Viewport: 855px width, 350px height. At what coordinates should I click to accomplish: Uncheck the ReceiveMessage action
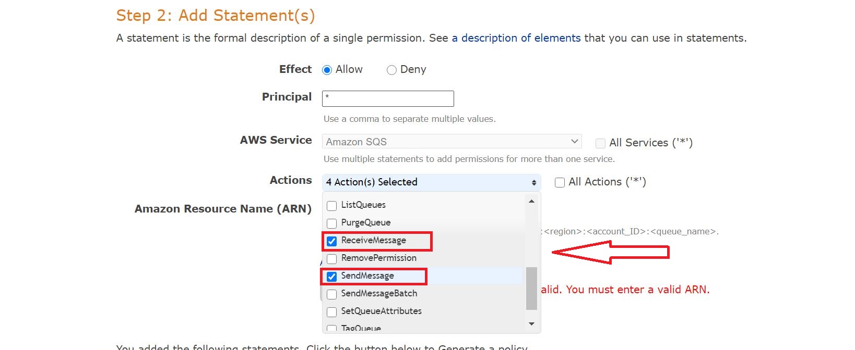(x=332, y=241)
